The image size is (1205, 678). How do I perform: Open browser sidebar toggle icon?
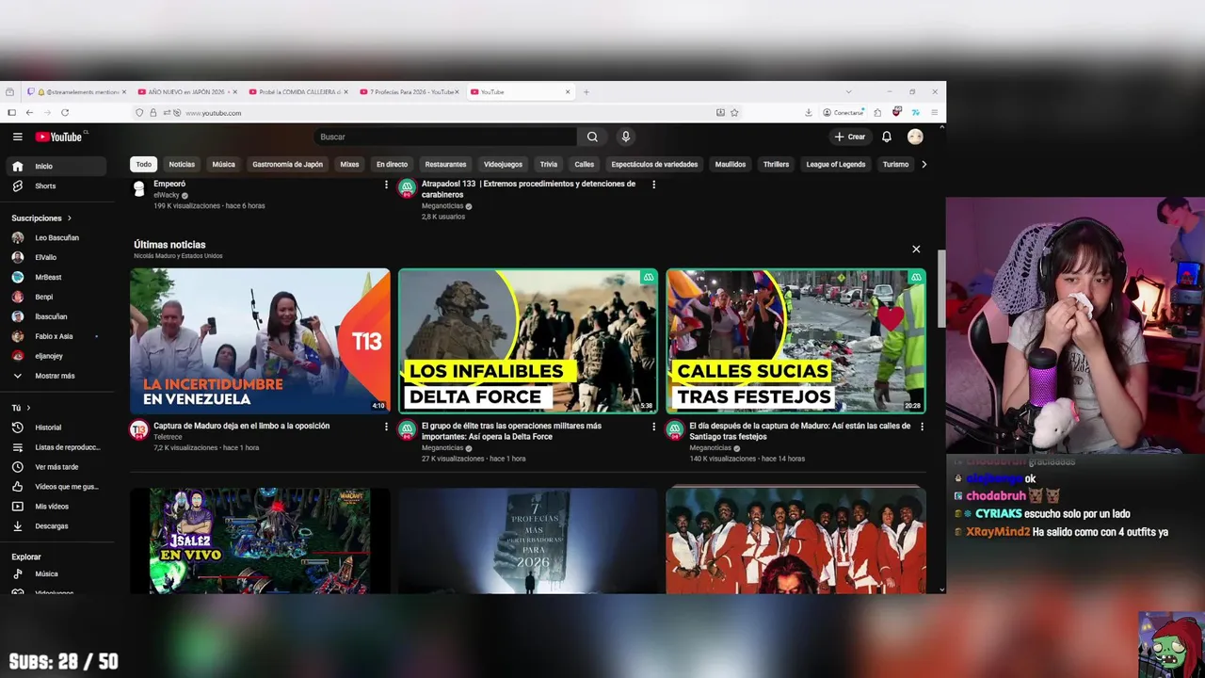point(11,112)
